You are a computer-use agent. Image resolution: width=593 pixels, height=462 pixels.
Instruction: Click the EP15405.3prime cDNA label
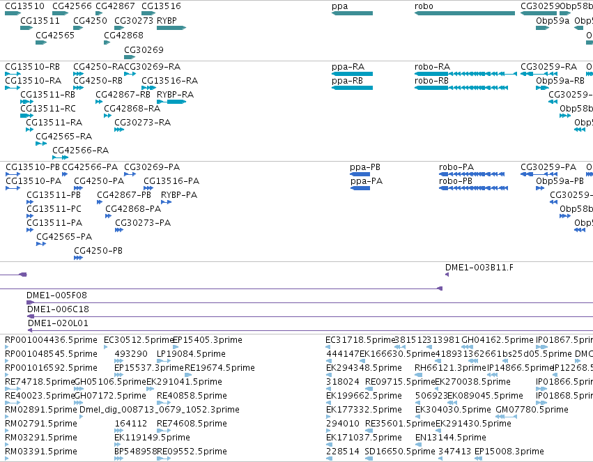208,340
